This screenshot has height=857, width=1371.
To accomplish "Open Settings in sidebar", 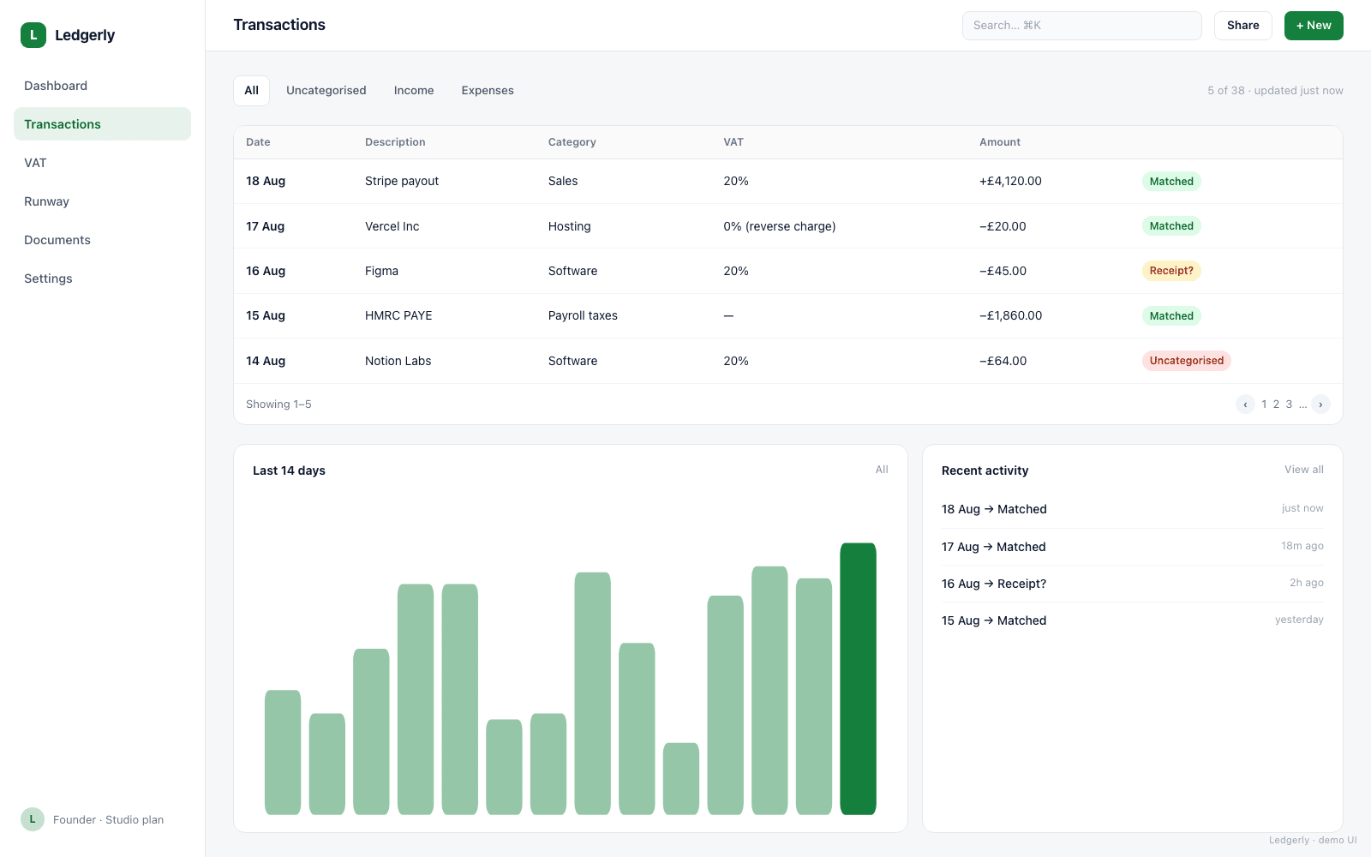I will pyautogui.click(x=102, y=279).
